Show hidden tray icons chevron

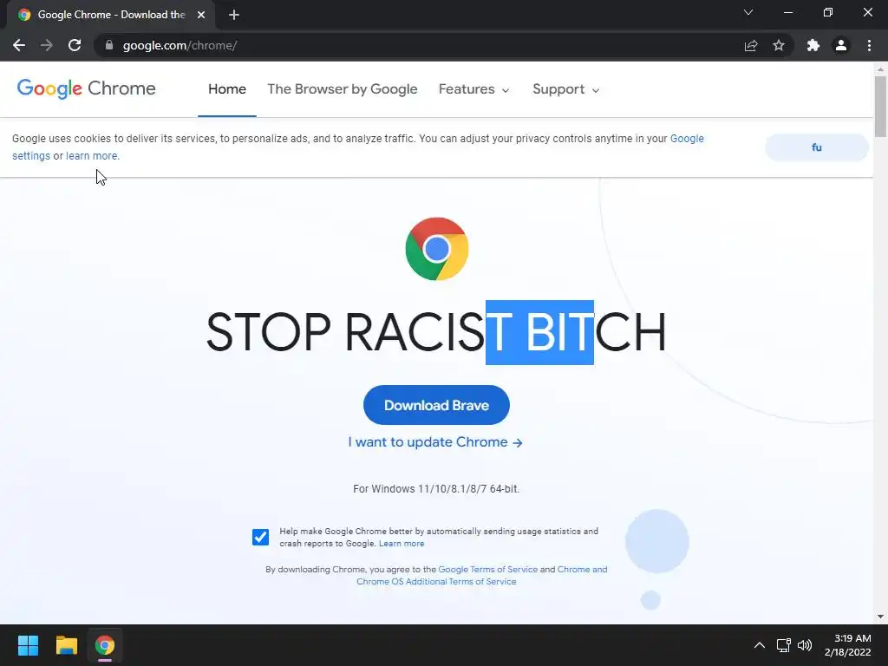(760, 645)
